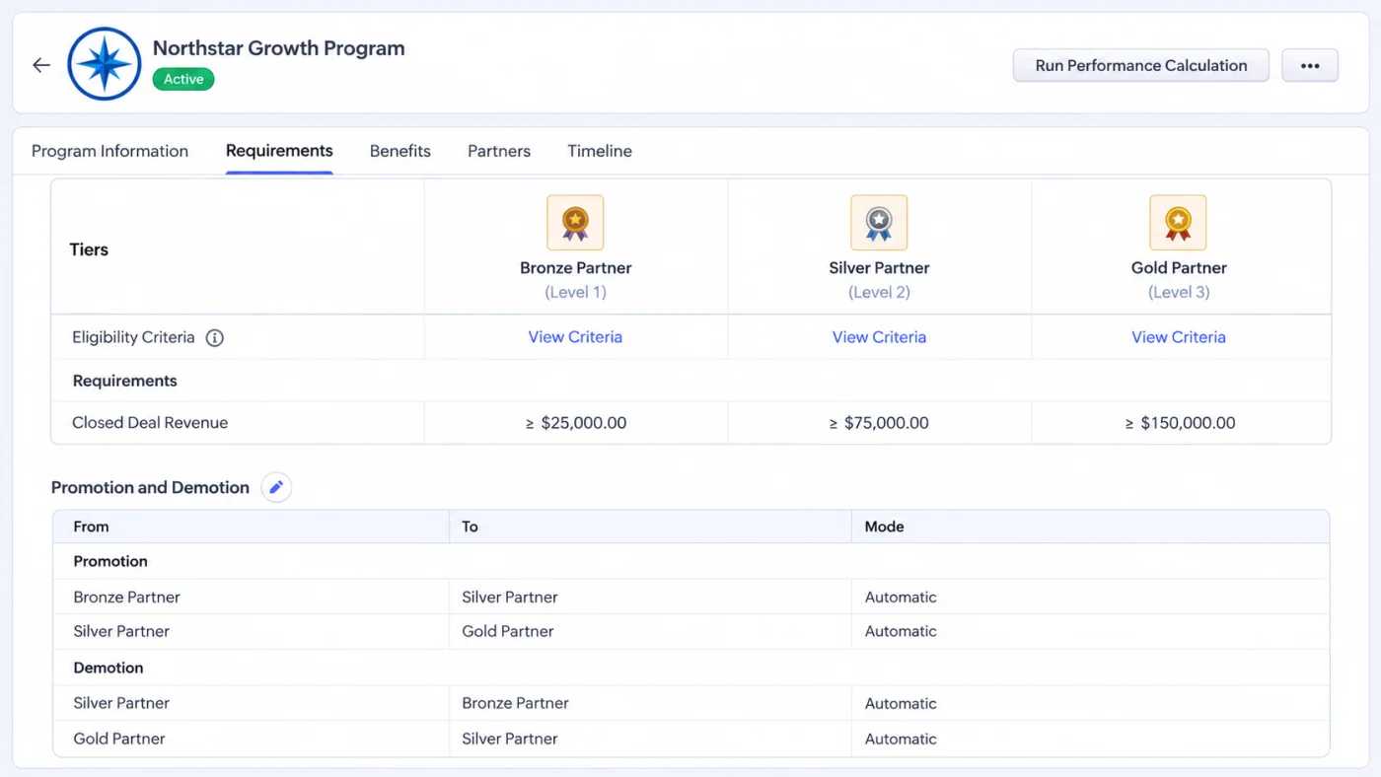
Task: Click the Tiers row label
Action: pos(89,249)
